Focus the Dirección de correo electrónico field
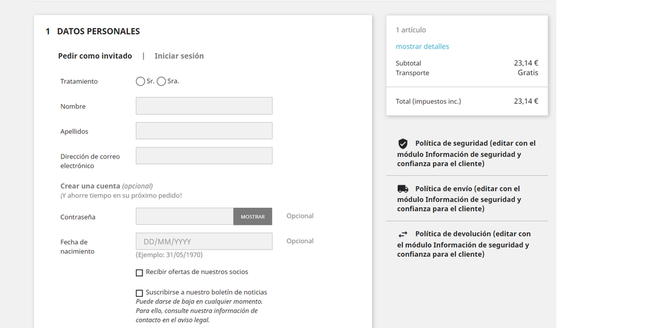The width and height of the screenshot is (650, 328). click(204, 156)
